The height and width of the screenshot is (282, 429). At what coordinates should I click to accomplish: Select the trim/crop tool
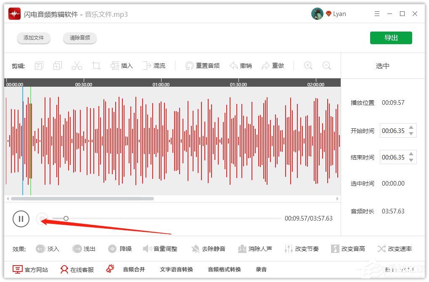click(96, 65)
